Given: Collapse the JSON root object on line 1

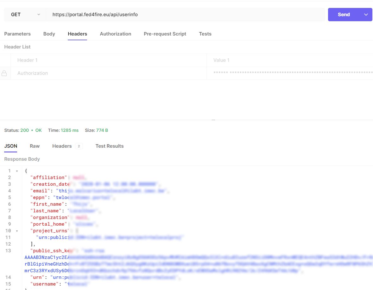Looking at the screenshot, I should pyautogui.click(x=17, y=171).
